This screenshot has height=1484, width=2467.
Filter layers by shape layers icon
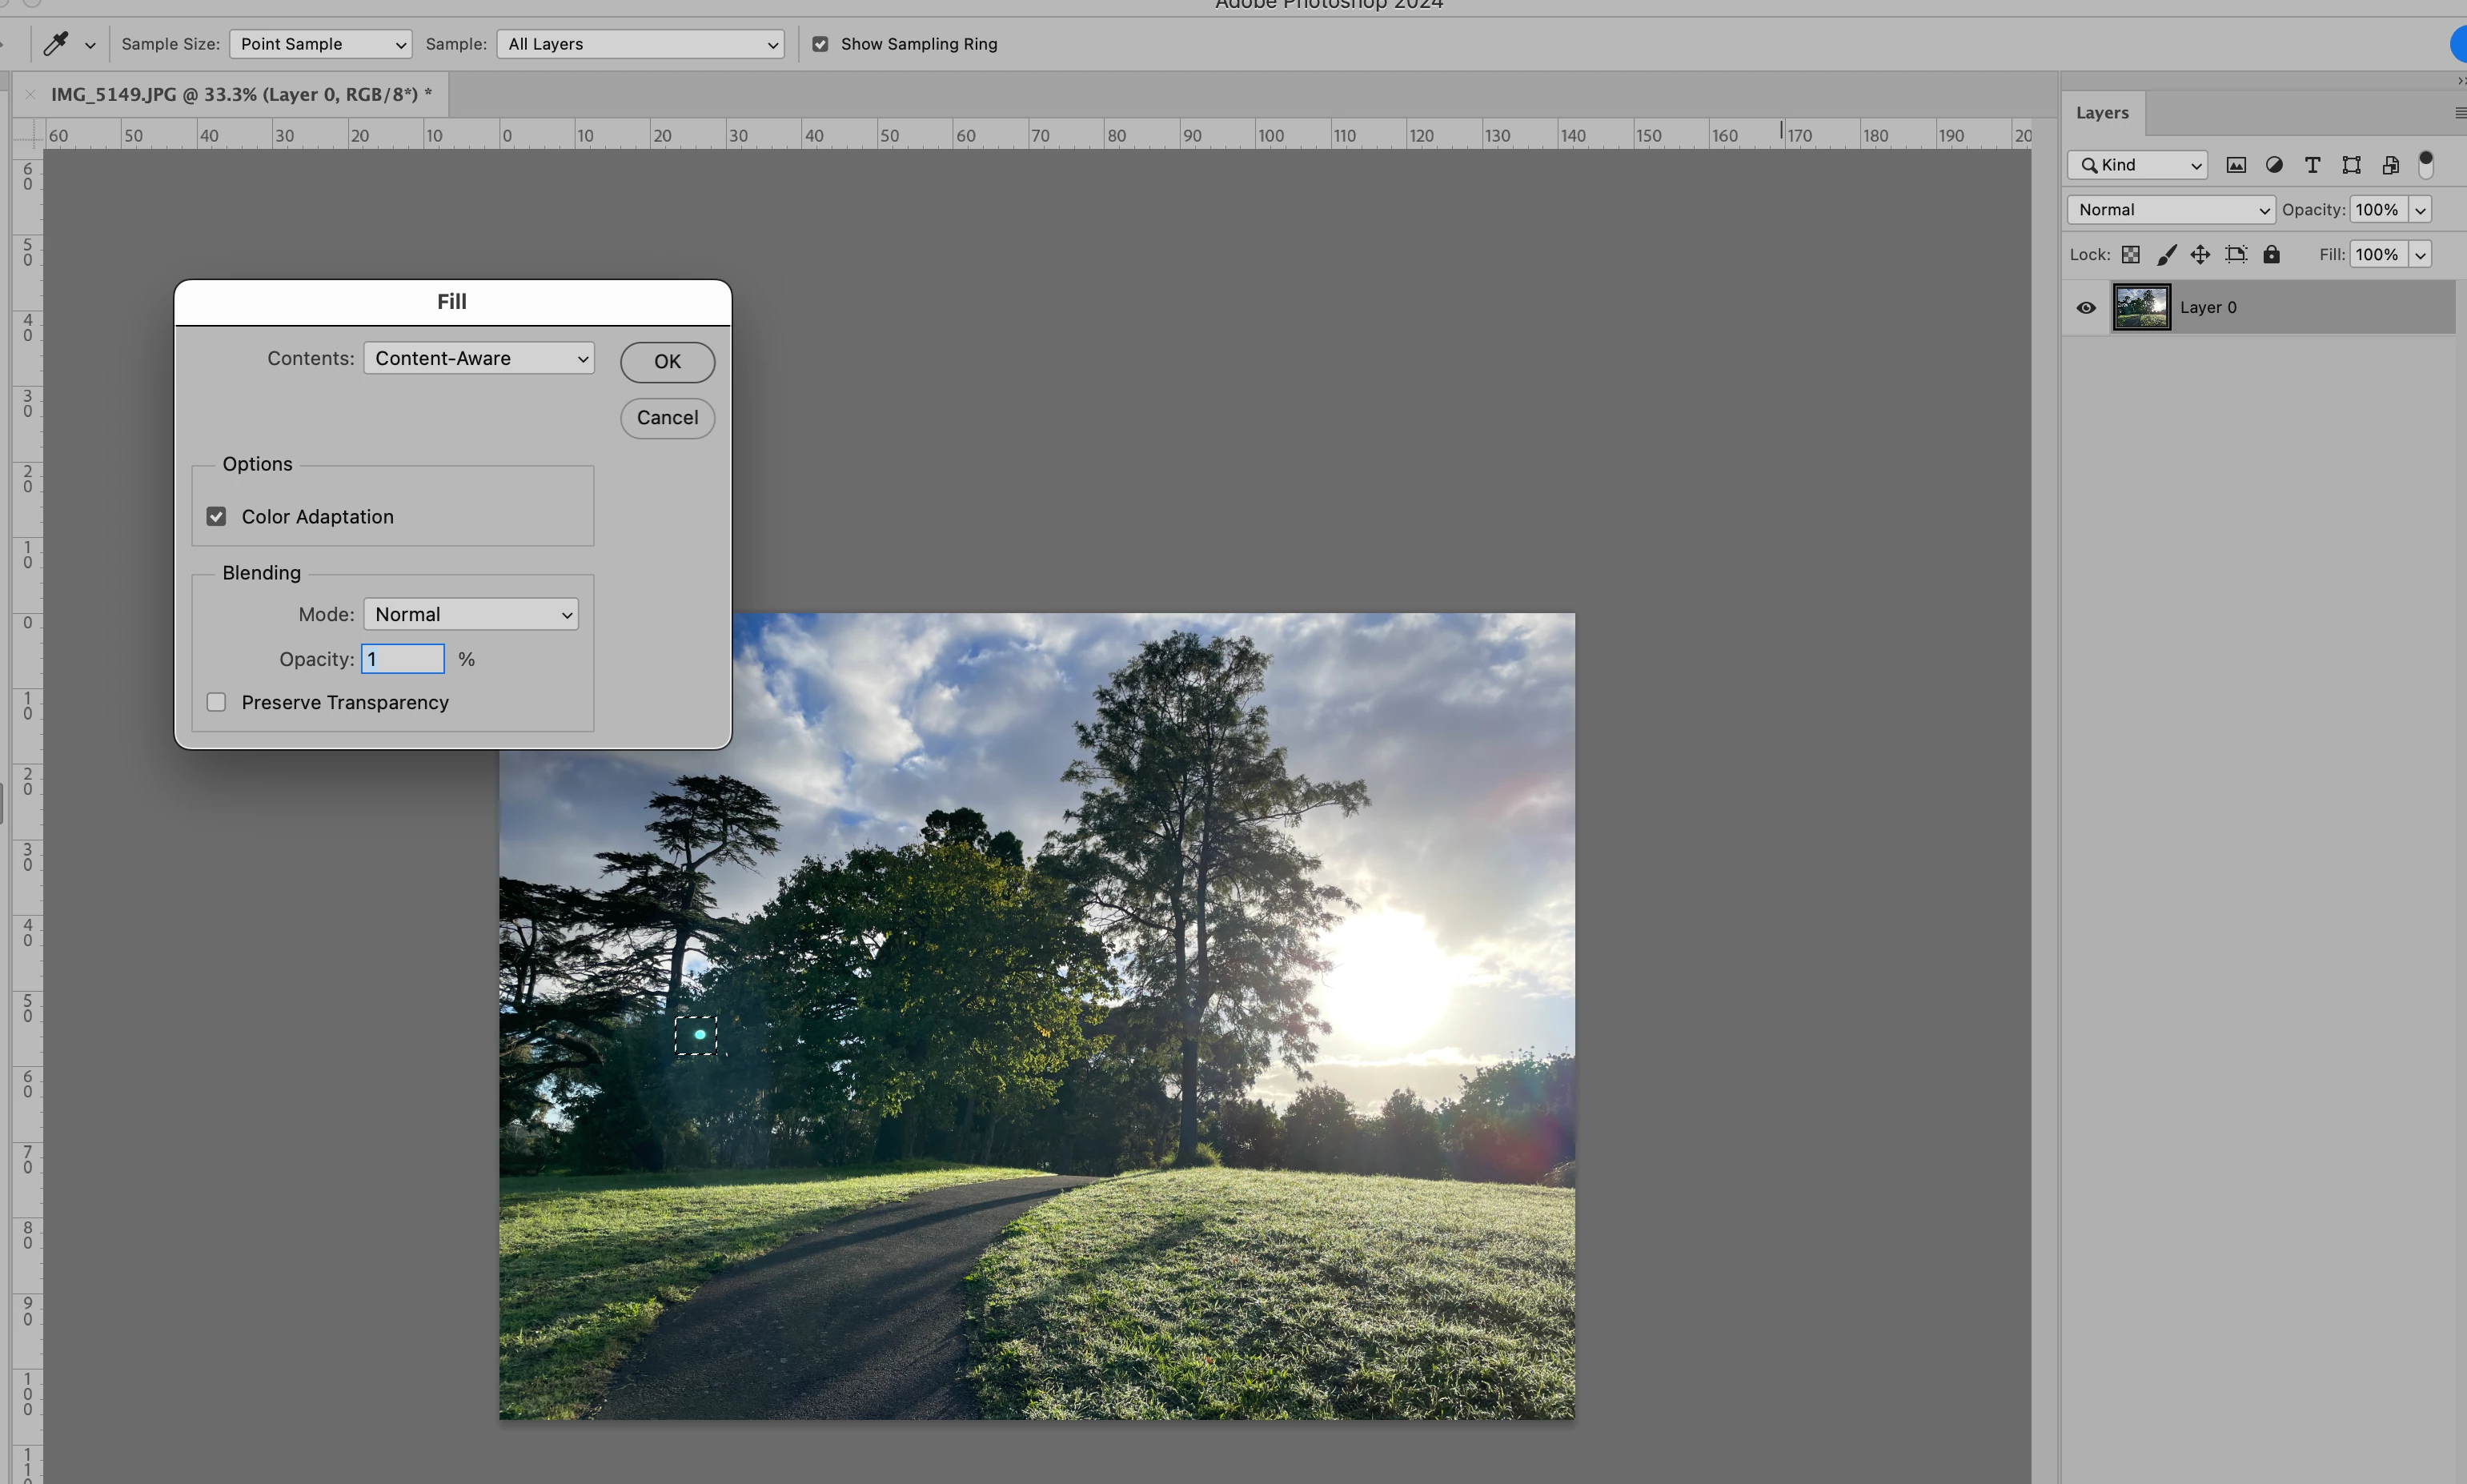coord(2351,165)
